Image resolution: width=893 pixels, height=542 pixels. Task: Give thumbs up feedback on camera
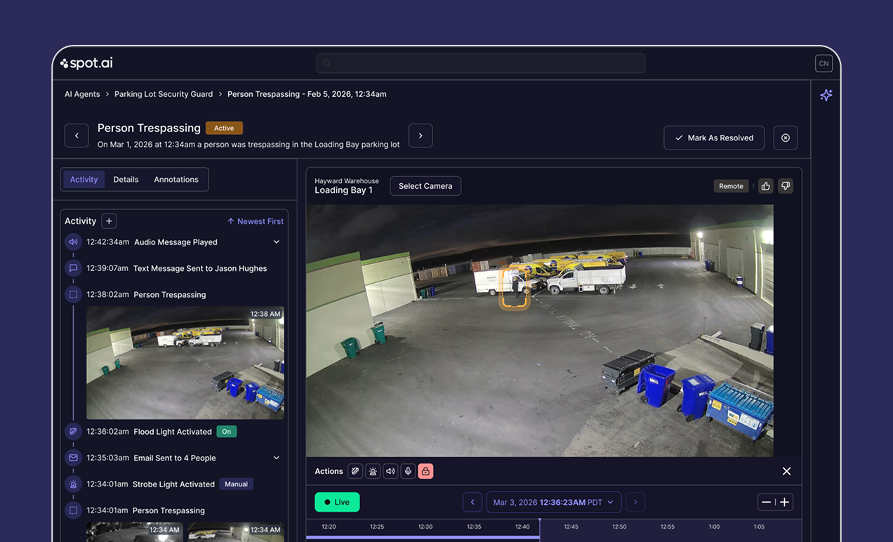[766, 186]
